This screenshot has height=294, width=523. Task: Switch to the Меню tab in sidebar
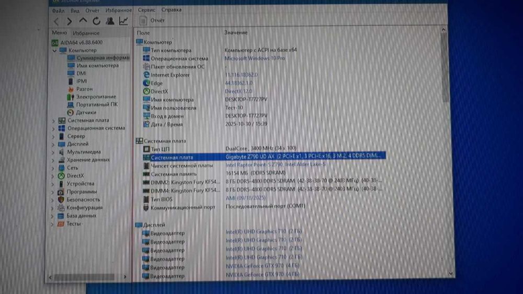(x=60, y=32)
